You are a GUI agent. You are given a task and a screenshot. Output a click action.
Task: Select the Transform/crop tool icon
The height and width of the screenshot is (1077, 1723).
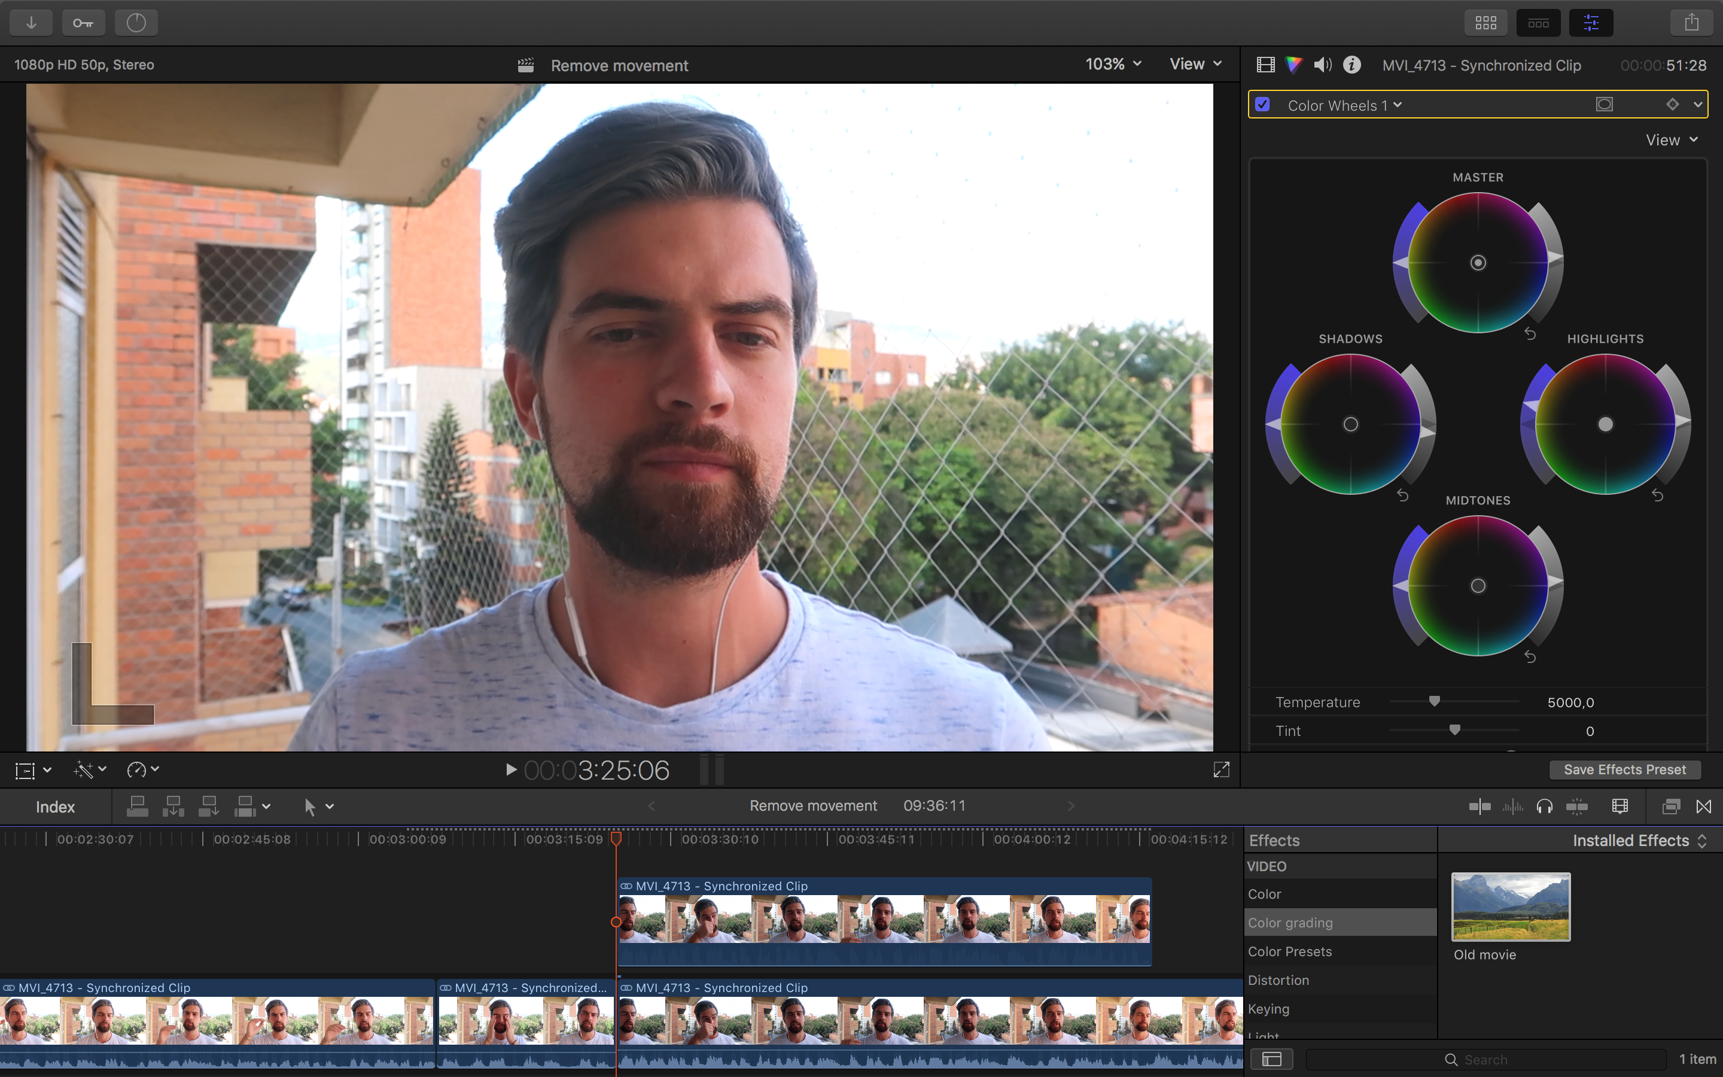(25, 769)
